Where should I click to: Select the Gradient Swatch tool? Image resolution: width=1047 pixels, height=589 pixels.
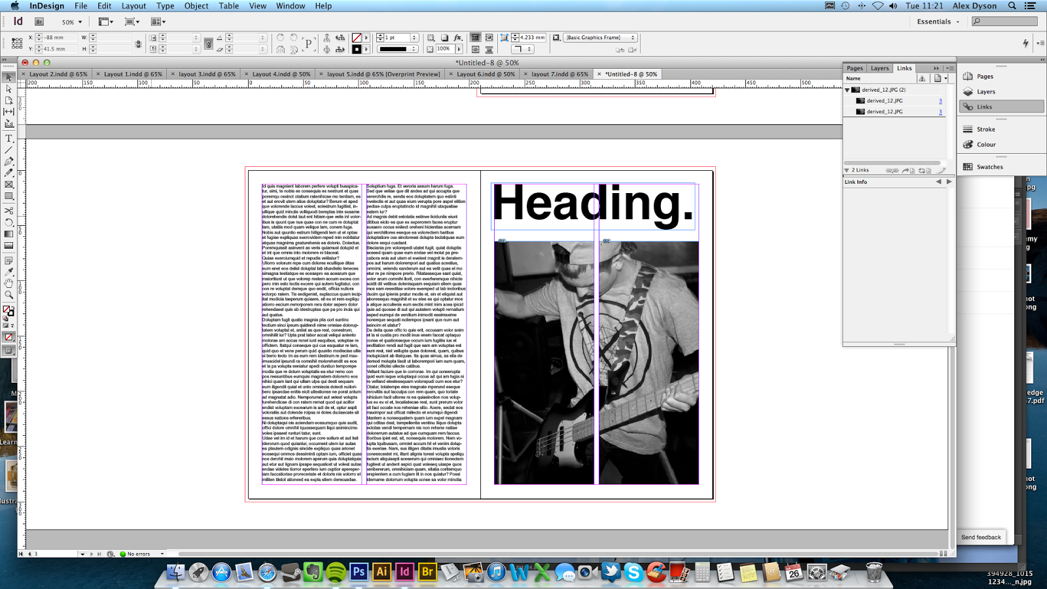coord(9,234)
